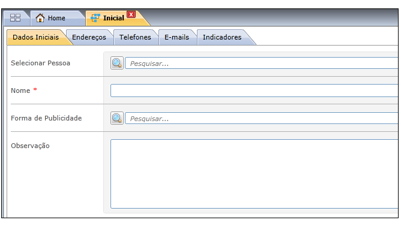Click the Inicial tab diagram icon
Screen dimensions: 419x226
(x=95, y=18)
